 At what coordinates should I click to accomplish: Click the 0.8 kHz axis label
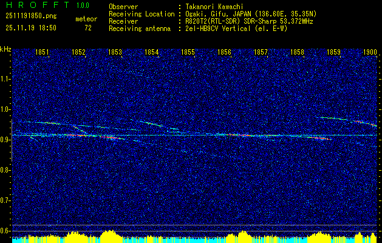pyautogui.click(x=4, y=170)
